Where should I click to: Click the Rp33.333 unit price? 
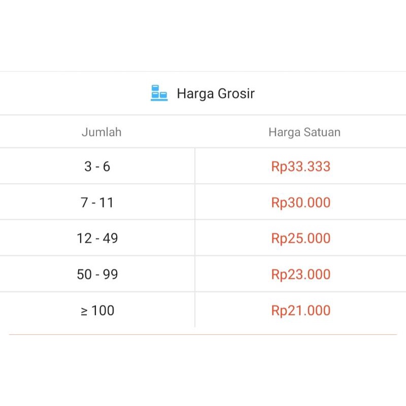[300, 166]
